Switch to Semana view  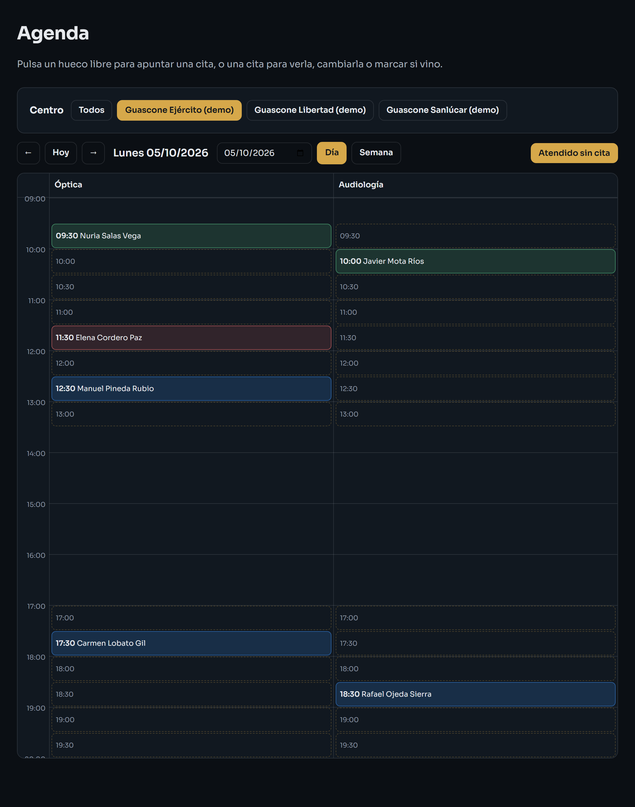[376, 153]
